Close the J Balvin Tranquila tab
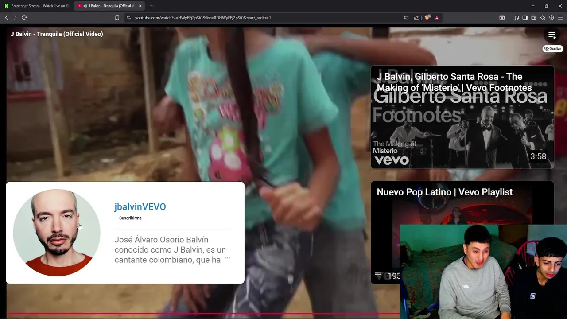Viewport: 567px width, 319px height. tap(140, 6)
